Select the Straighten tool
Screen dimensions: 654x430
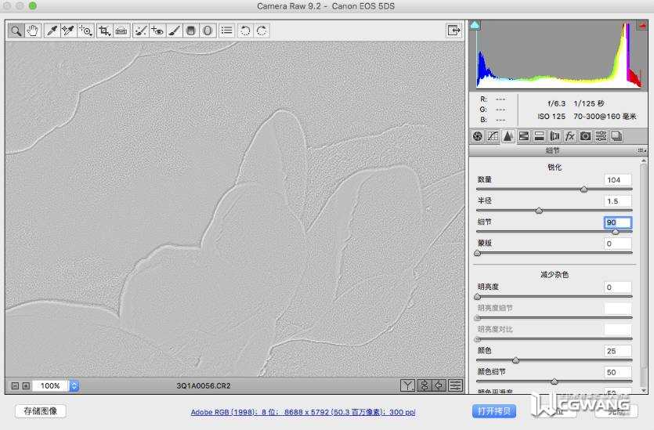[x=121, y=31]
